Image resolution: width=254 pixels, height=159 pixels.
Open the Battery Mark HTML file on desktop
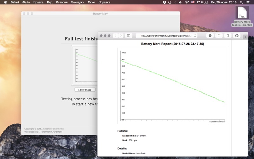click(242, 16)
